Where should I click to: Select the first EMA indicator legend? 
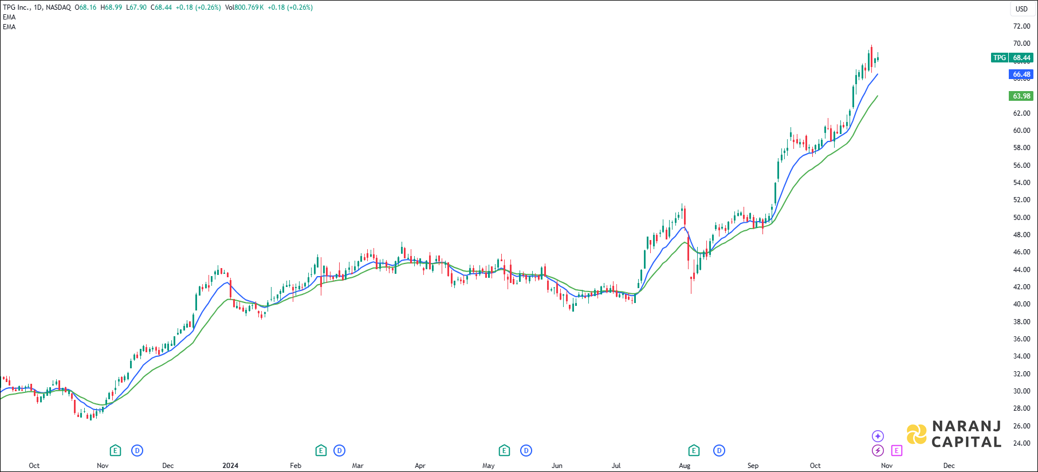click(x=9, y=17)
